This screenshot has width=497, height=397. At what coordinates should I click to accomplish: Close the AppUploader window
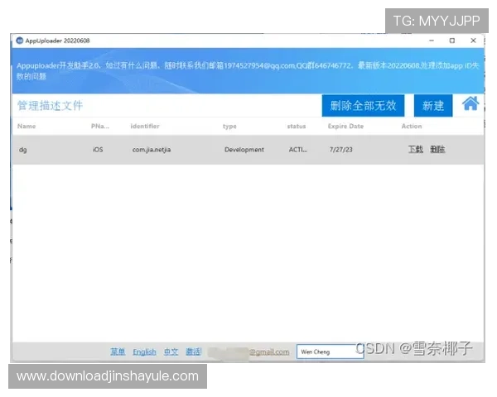click(473, 41)
